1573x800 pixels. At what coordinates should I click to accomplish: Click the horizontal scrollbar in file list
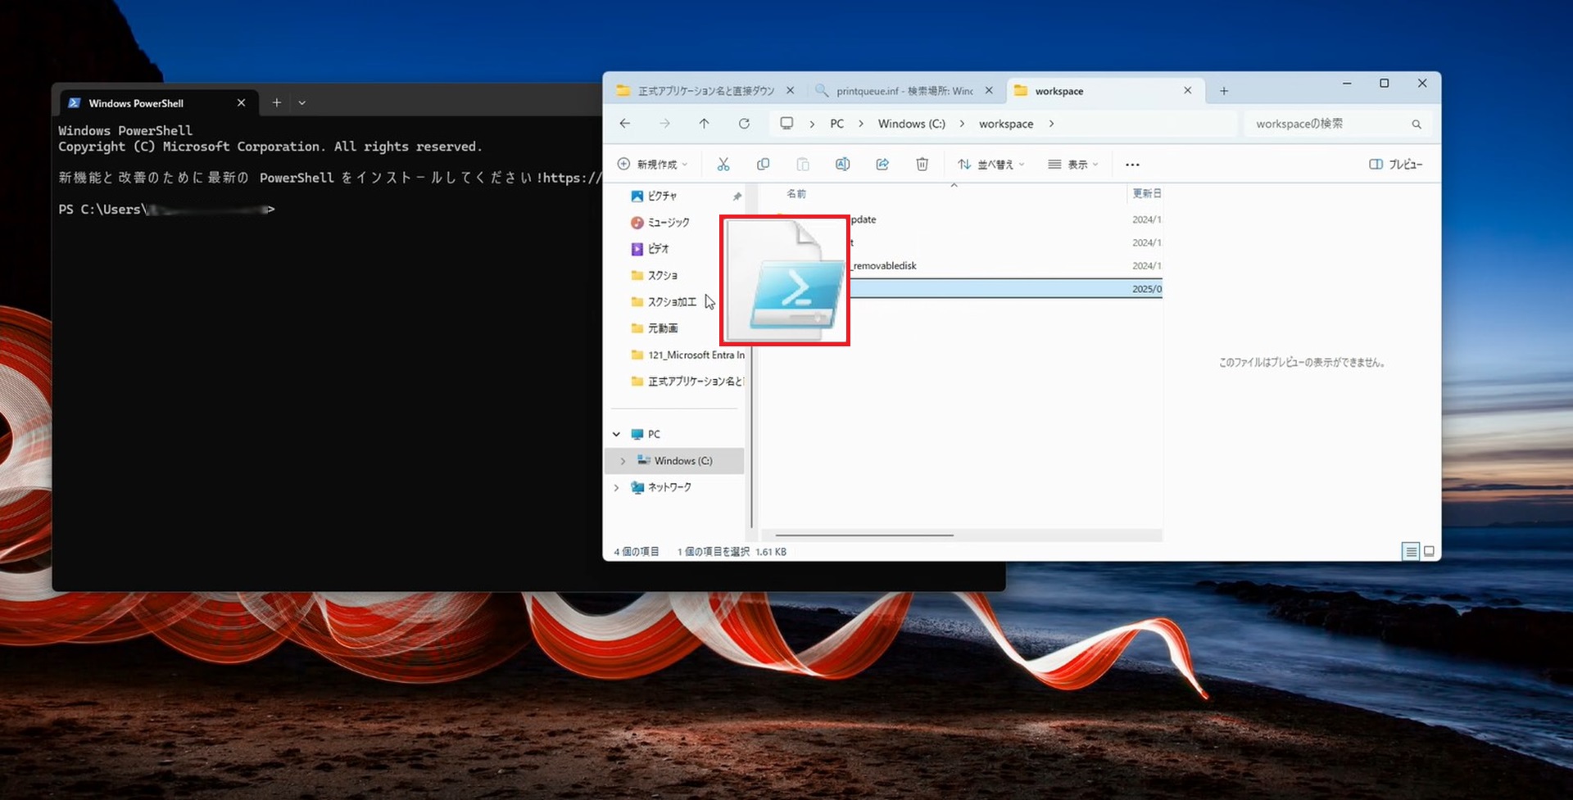[864, 536]
